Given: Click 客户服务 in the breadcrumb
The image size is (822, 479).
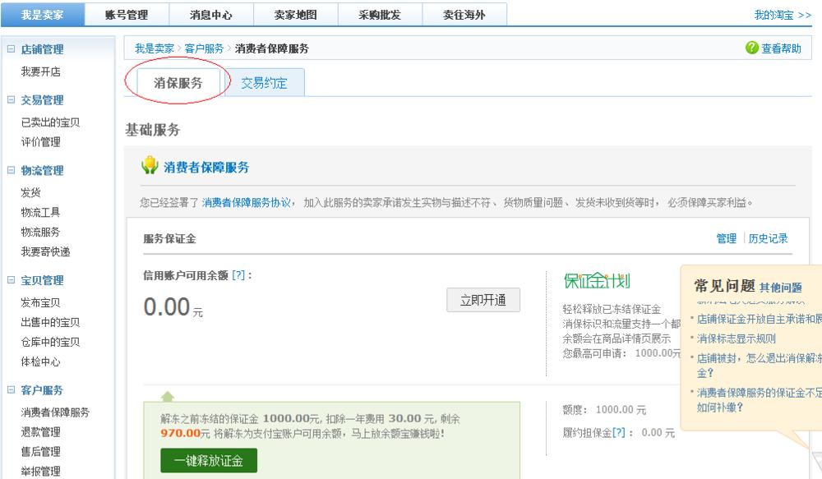Looking at the screenshot, I should [x=204, y=48].
